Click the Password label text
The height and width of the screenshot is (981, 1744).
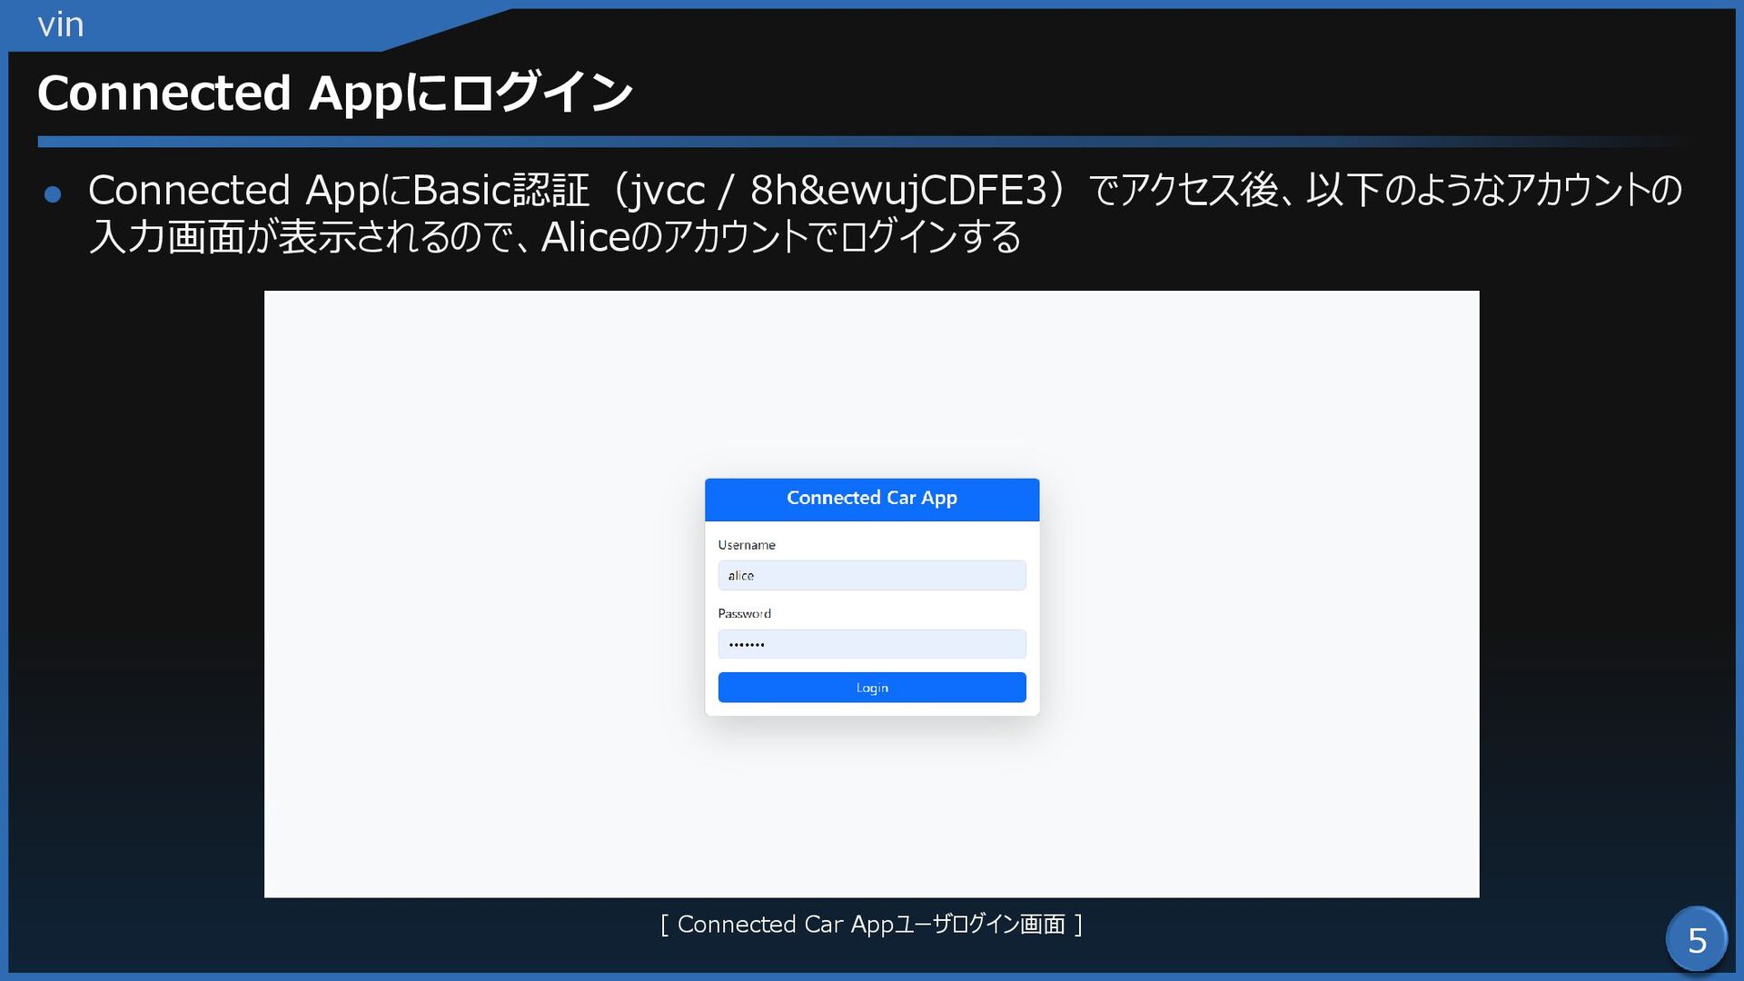744,614
